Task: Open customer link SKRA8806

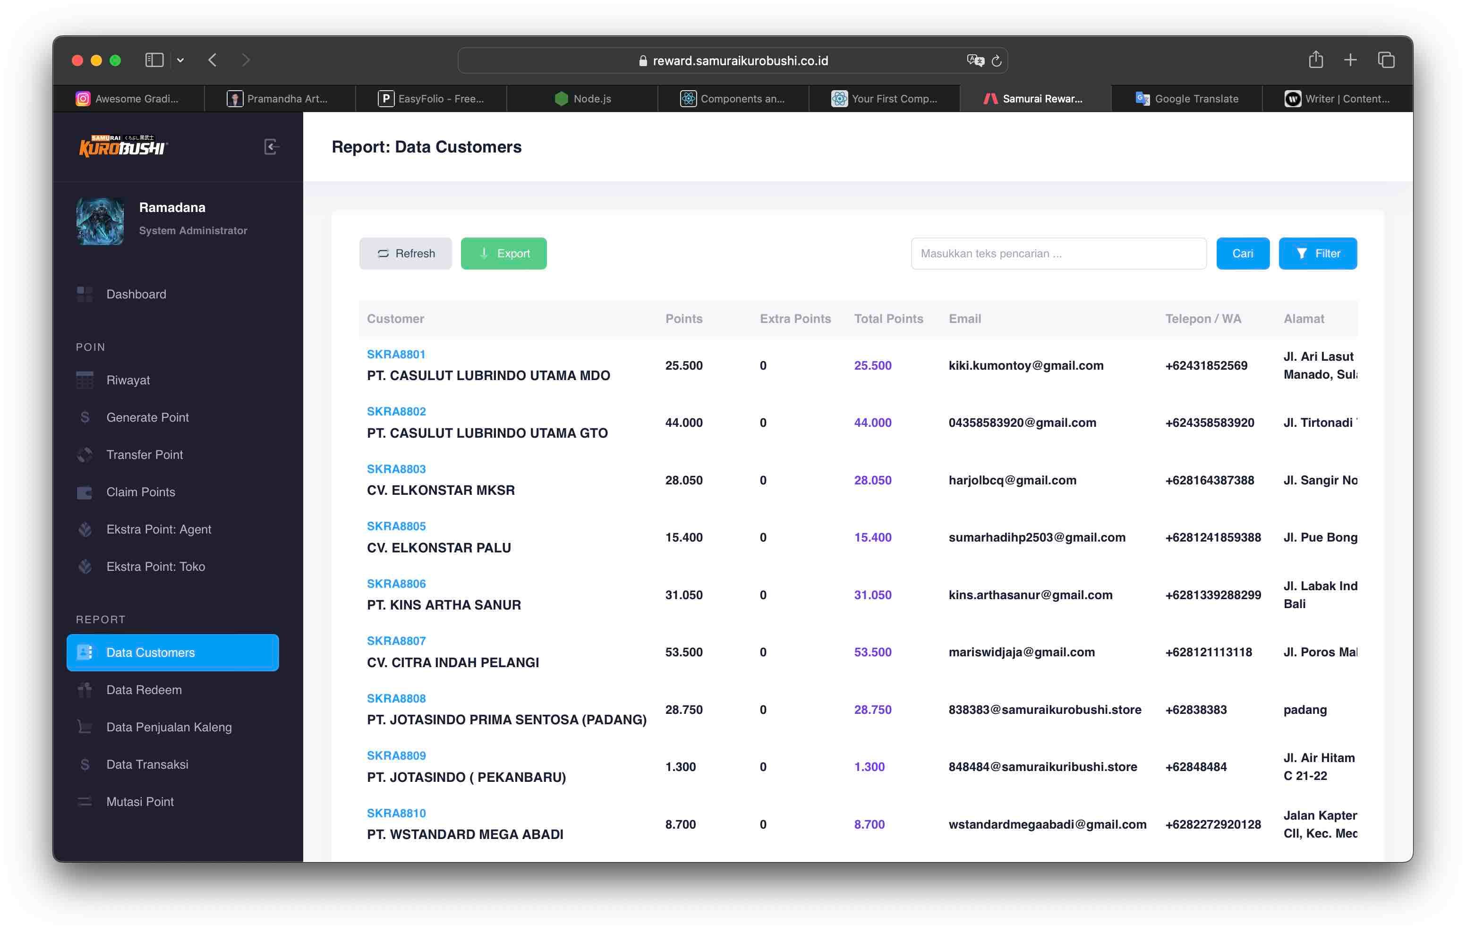Action: (396, 583)
